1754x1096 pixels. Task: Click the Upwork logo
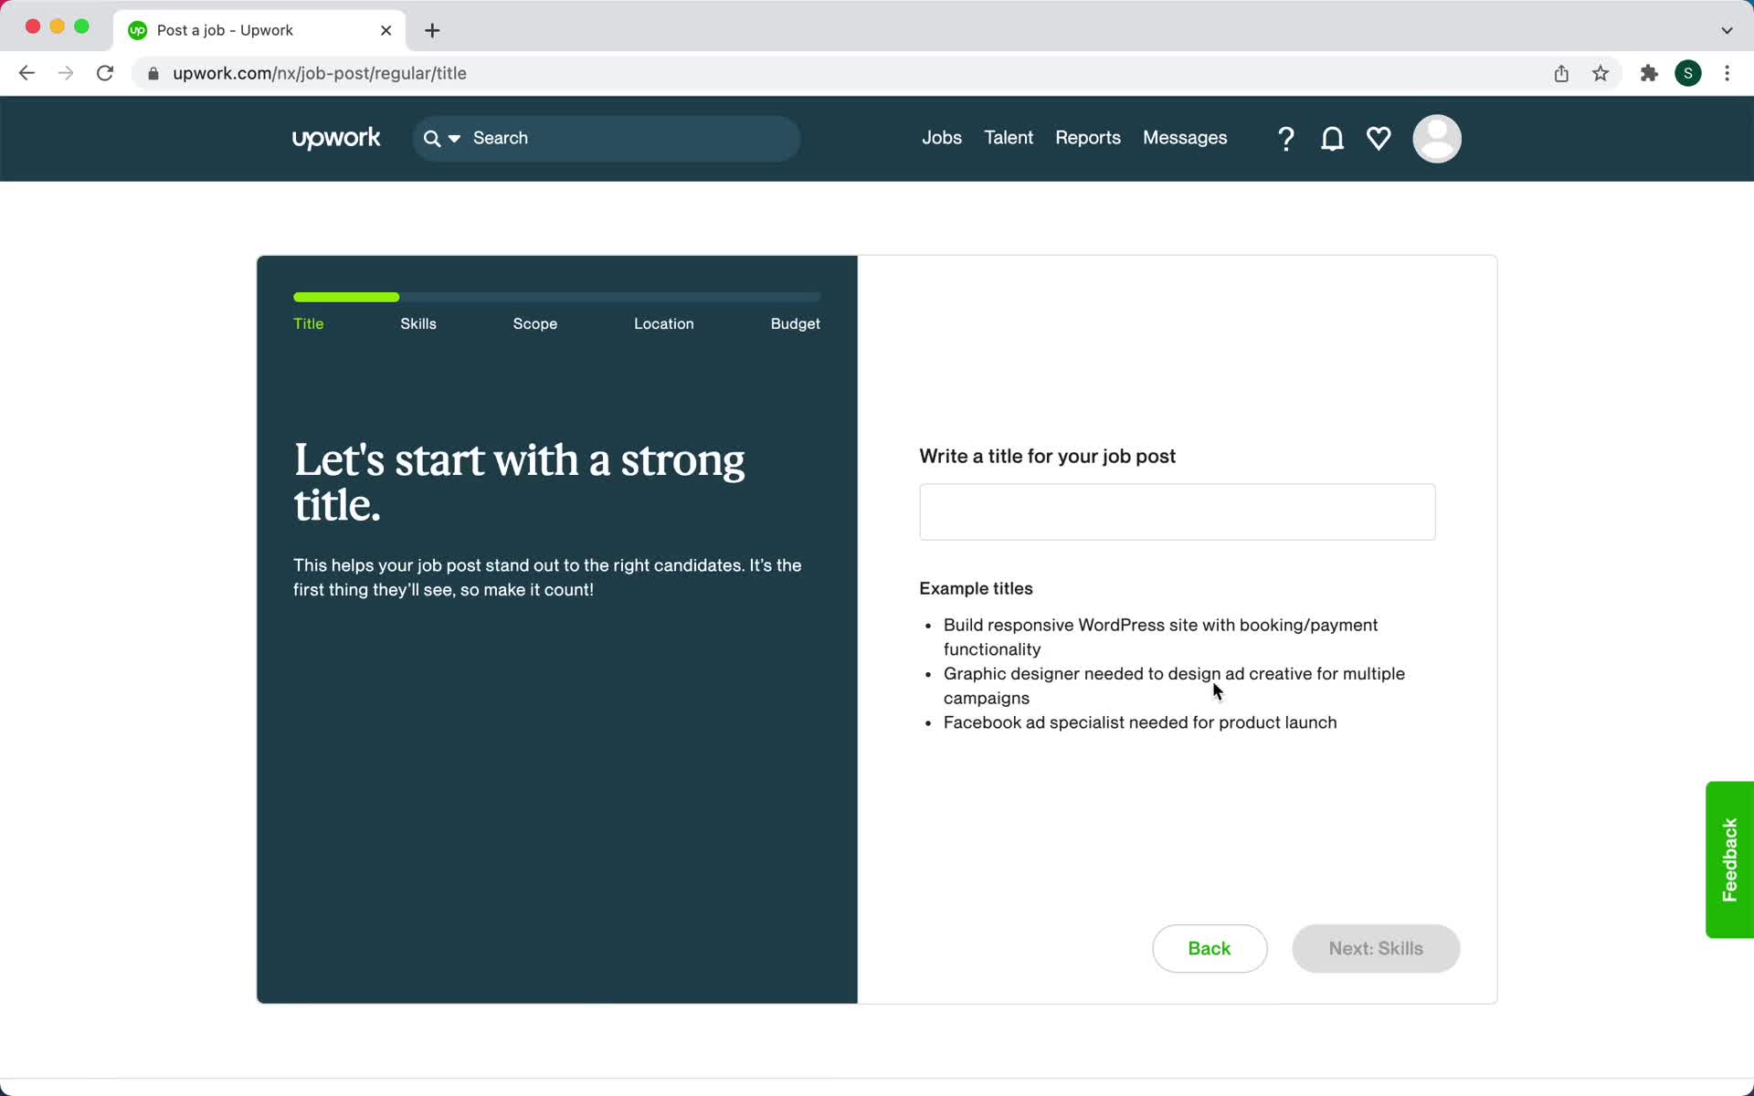(x=335, y=138)
